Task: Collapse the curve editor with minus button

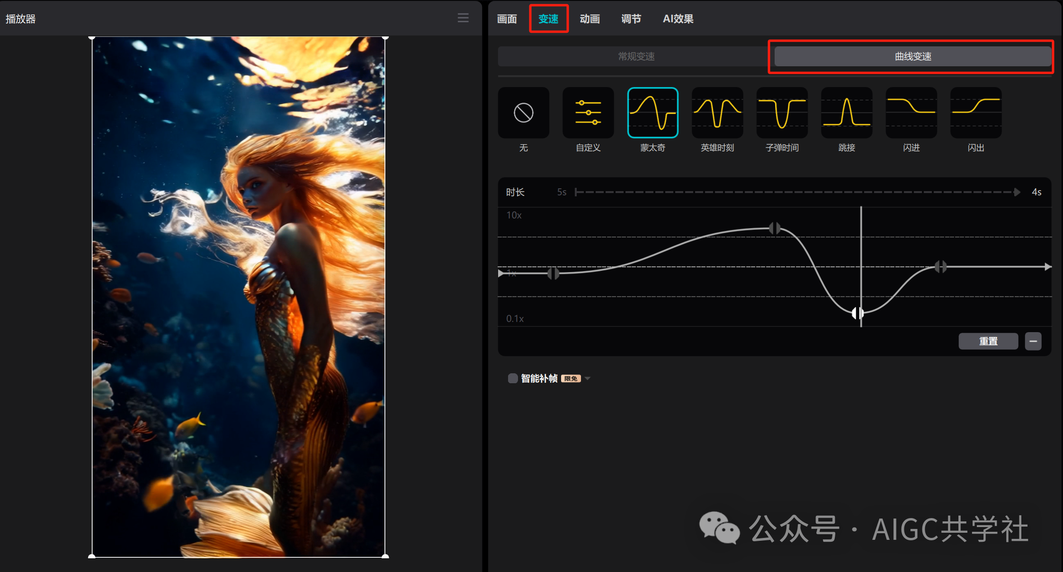Action: pos(1034,341)
